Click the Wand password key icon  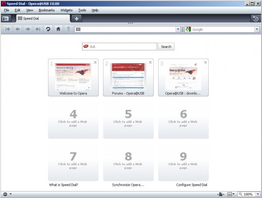(69, 29)
